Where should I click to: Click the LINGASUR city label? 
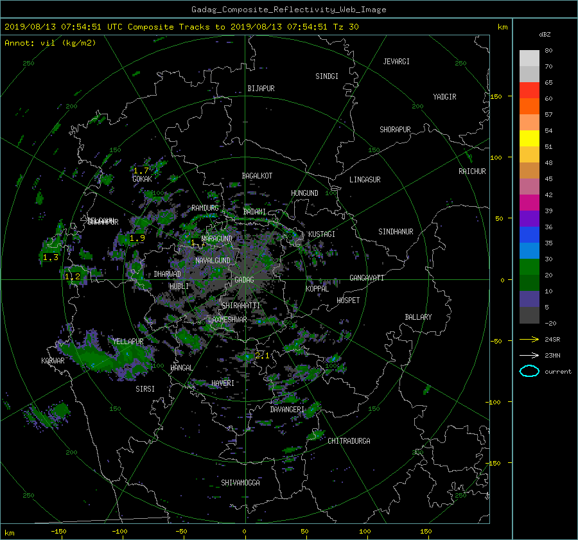[x=365, y=180]
